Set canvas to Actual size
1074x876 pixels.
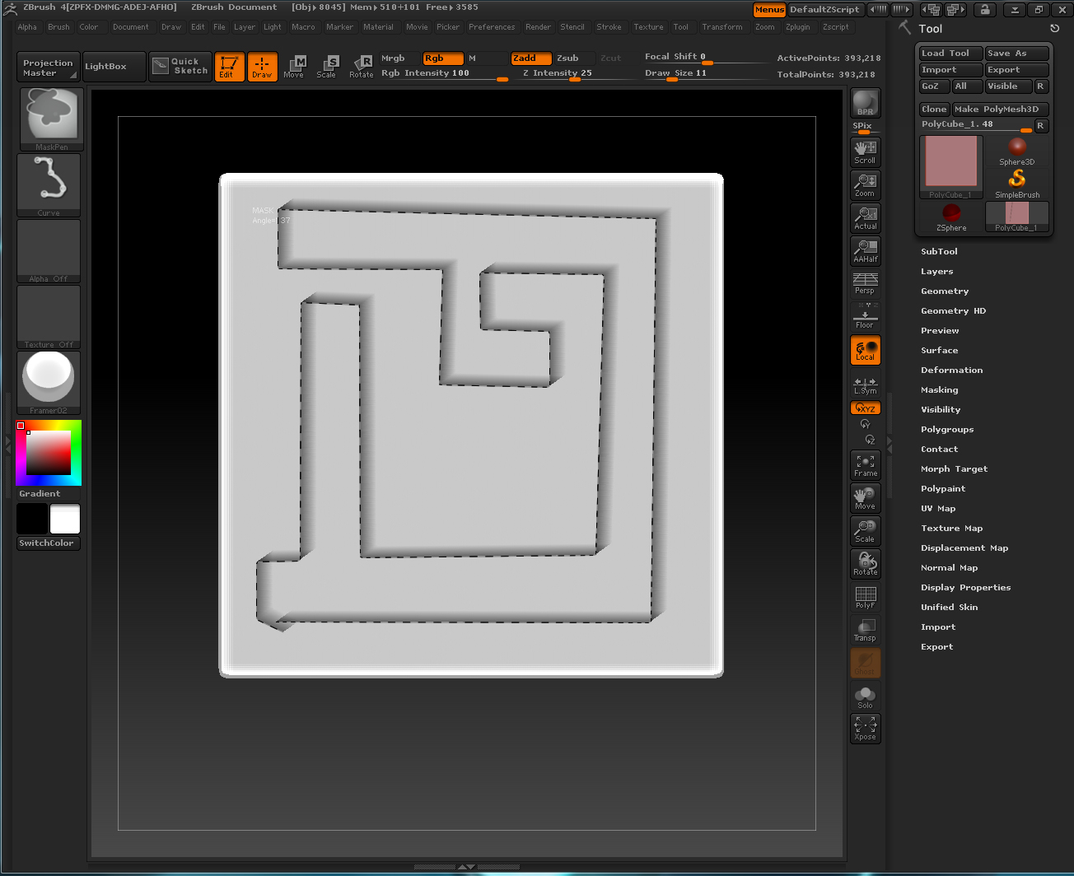point(865,217)
